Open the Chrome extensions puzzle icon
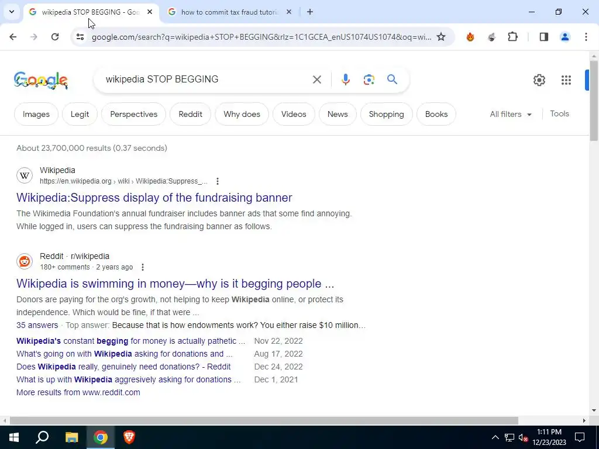 tap(512, 37)
